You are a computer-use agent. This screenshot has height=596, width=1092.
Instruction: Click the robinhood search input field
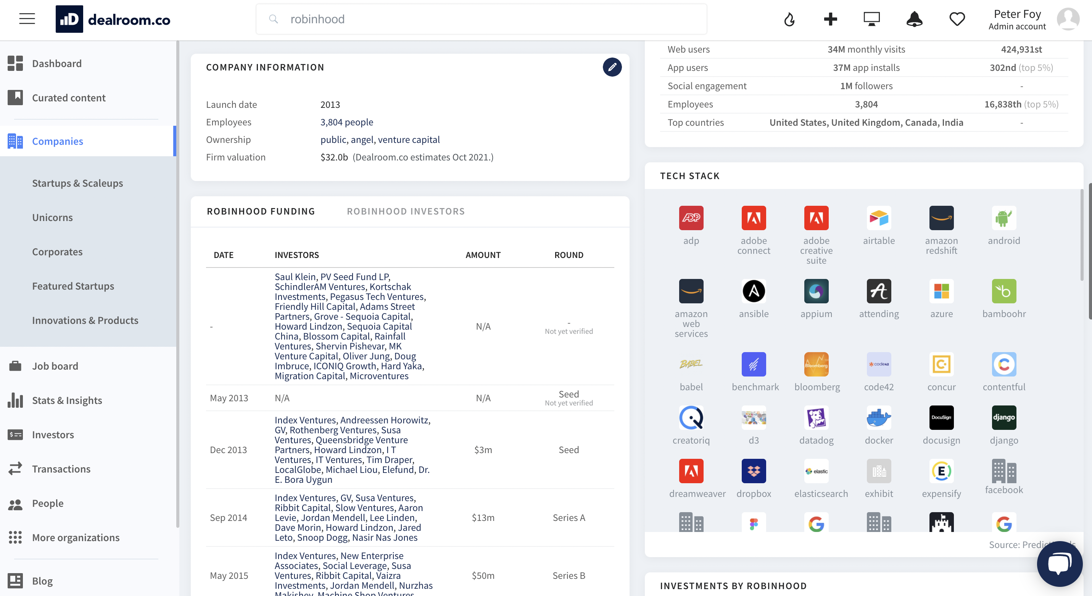(x=481, y=19)
